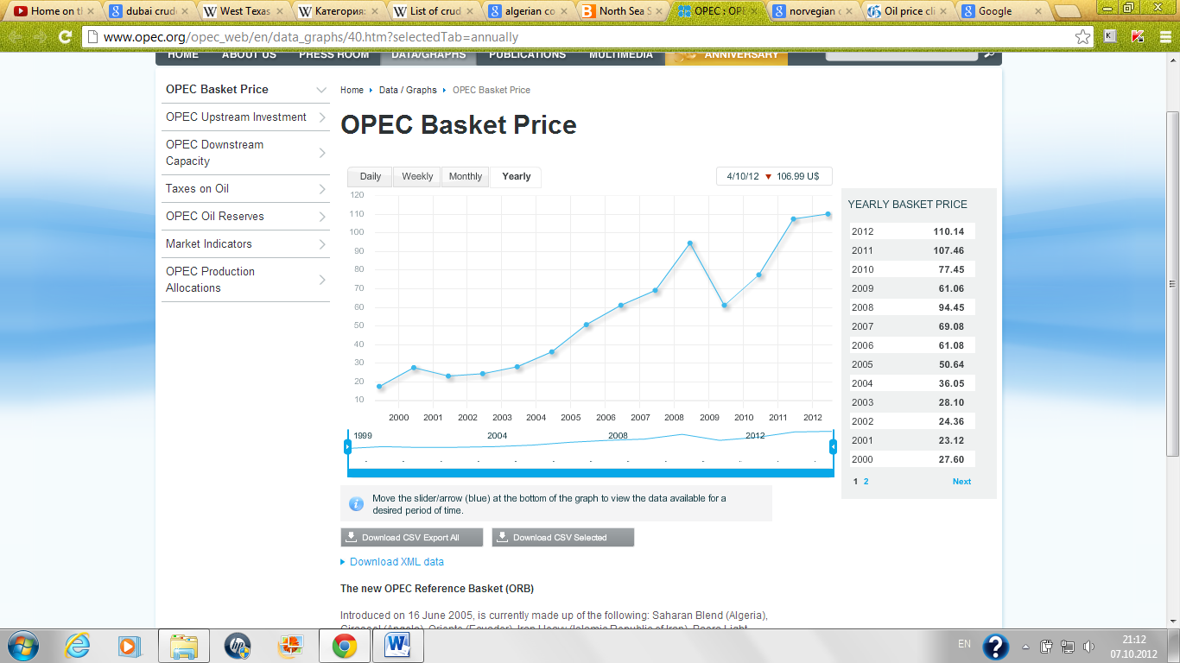The image size is (1180, 663).
Task: Switch to the North Sea Blogger tab
Action: click(x=624, y=11)
